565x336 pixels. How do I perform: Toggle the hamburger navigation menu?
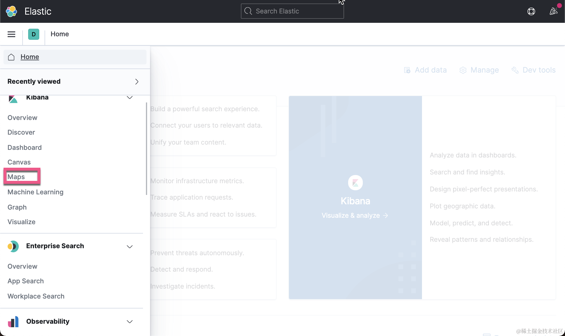click(11, 34)
